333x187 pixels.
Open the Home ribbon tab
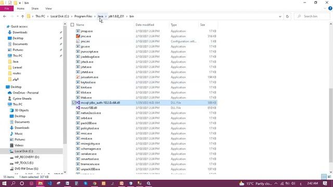point(21,8)
